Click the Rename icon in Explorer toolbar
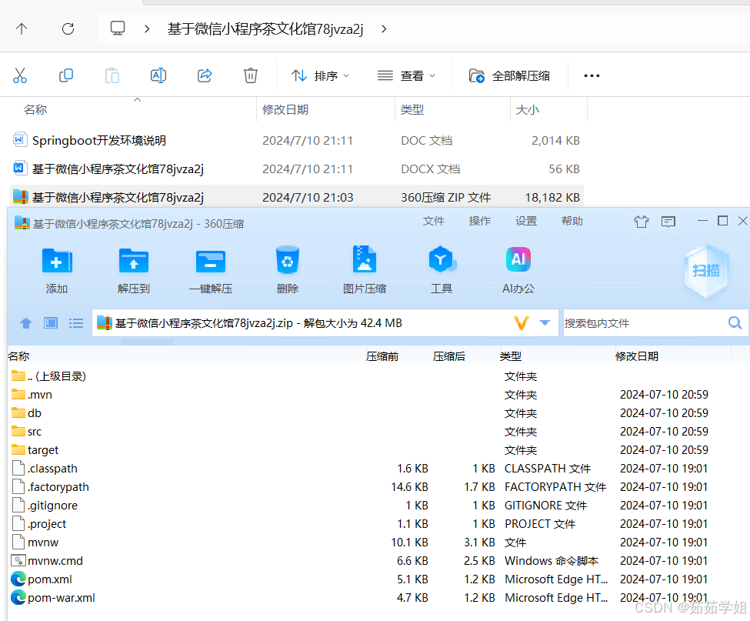 coord(158,75)
